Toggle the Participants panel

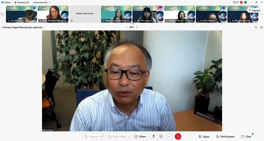pyautogui.click(x=225, y=136)
